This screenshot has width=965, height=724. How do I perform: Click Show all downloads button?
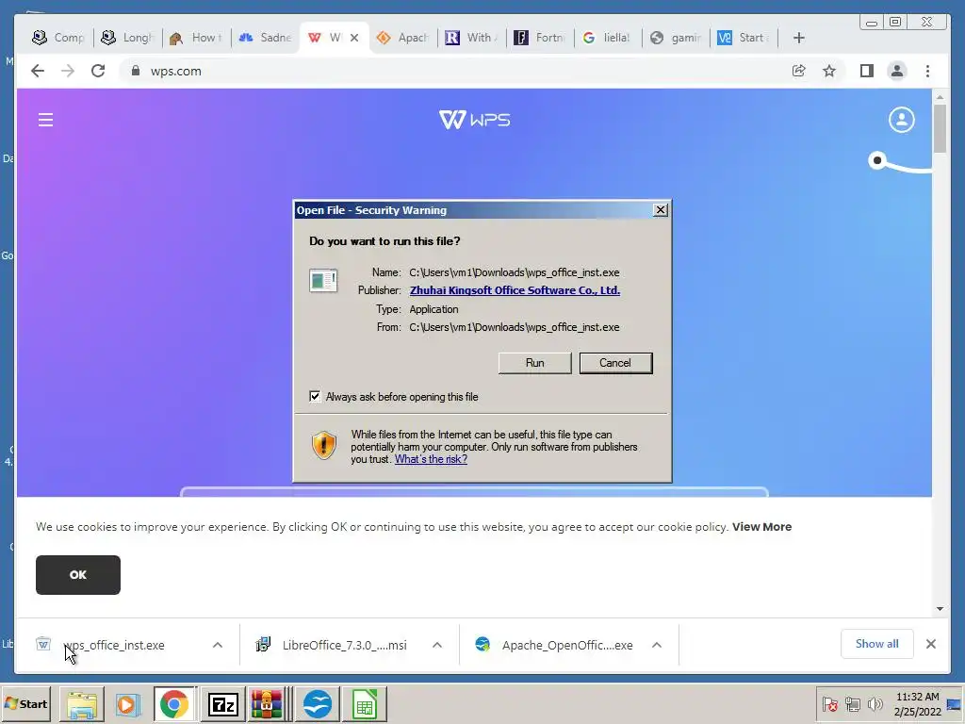click(x=877, y=644)
